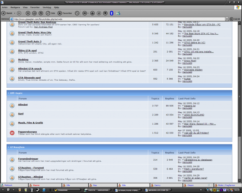Expand the address bar dropdown arrow
The width and height of the screenshot is (242, 193).
(228, 19)
